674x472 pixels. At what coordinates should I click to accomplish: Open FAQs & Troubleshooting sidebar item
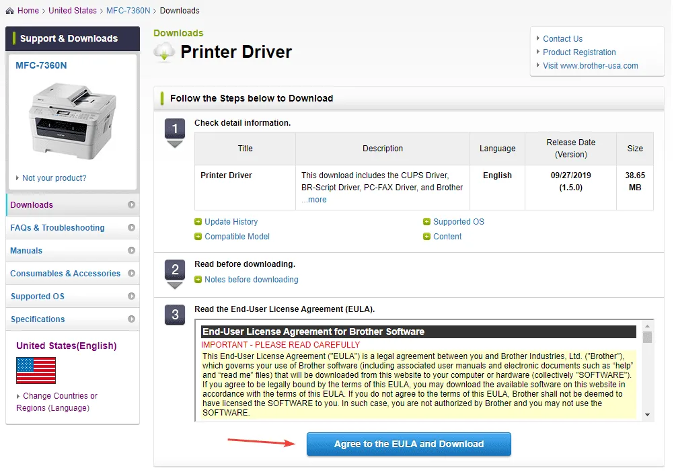tap(57, 228)
